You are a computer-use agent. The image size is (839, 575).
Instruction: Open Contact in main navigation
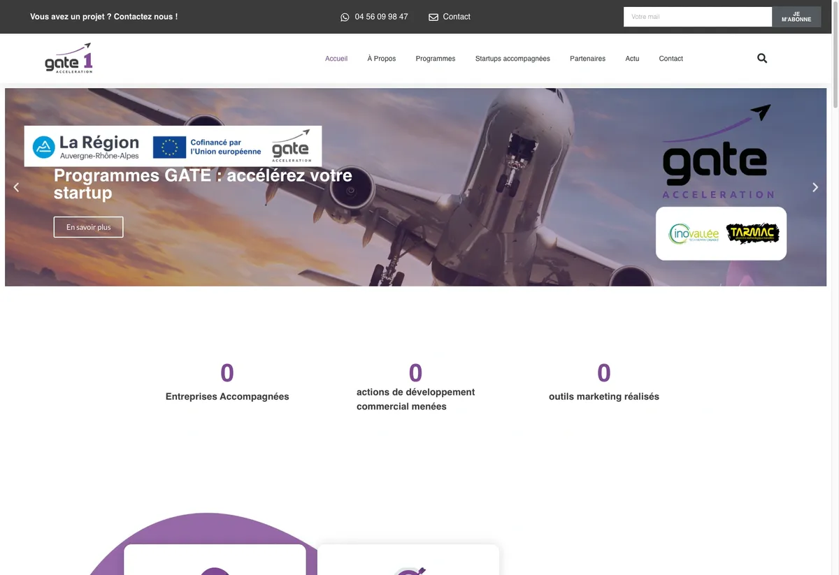(x=671, y=59)
